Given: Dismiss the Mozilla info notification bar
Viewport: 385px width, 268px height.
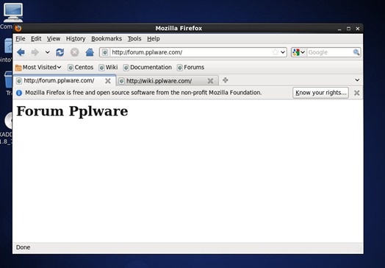Looking at the screenshot, I should tap(357, 93).
